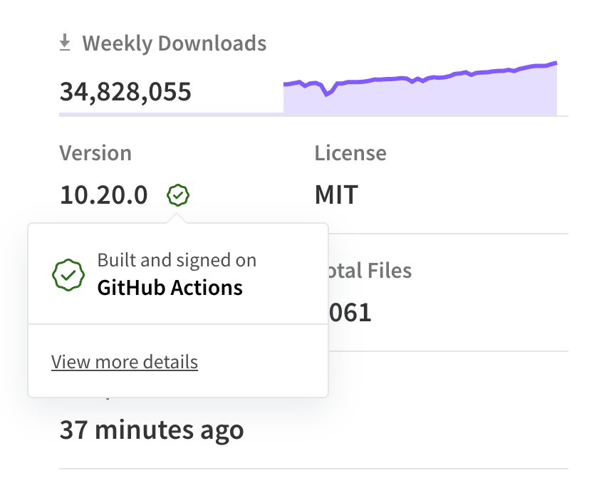This screenshot has width=604, height=483.
Task: Click the 37 minutes ago timestamp
Action: point(150,430)
